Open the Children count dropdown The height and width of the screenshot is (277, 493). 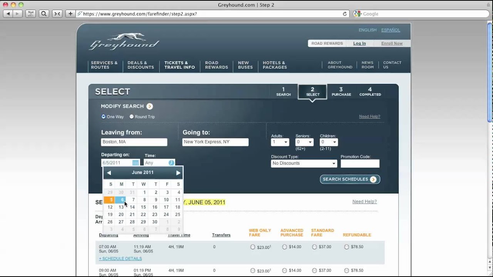point(329,142)
